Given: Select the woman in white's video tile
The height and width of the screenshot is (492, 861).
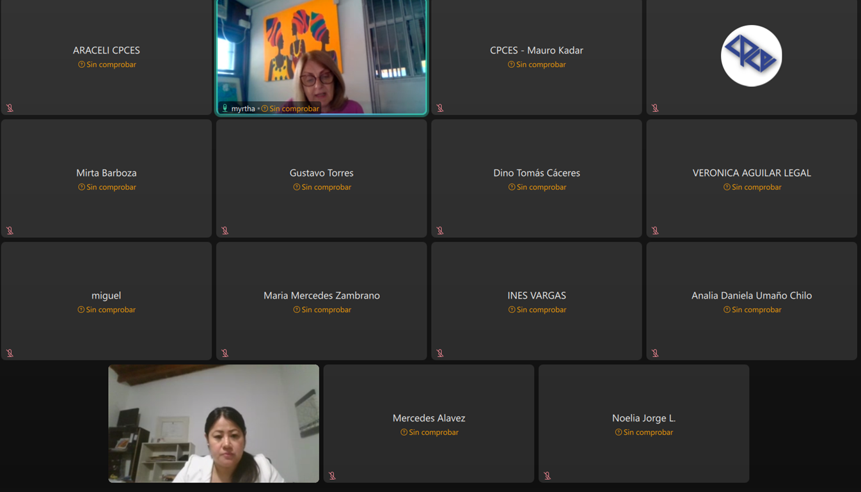Looking at the screenshot, I should [214, 424].
